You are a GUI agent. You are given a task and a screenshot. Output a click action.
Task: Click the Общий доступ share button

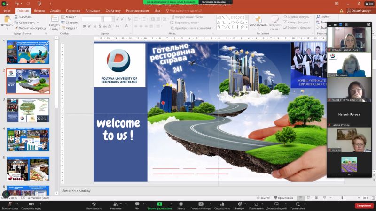361,10
